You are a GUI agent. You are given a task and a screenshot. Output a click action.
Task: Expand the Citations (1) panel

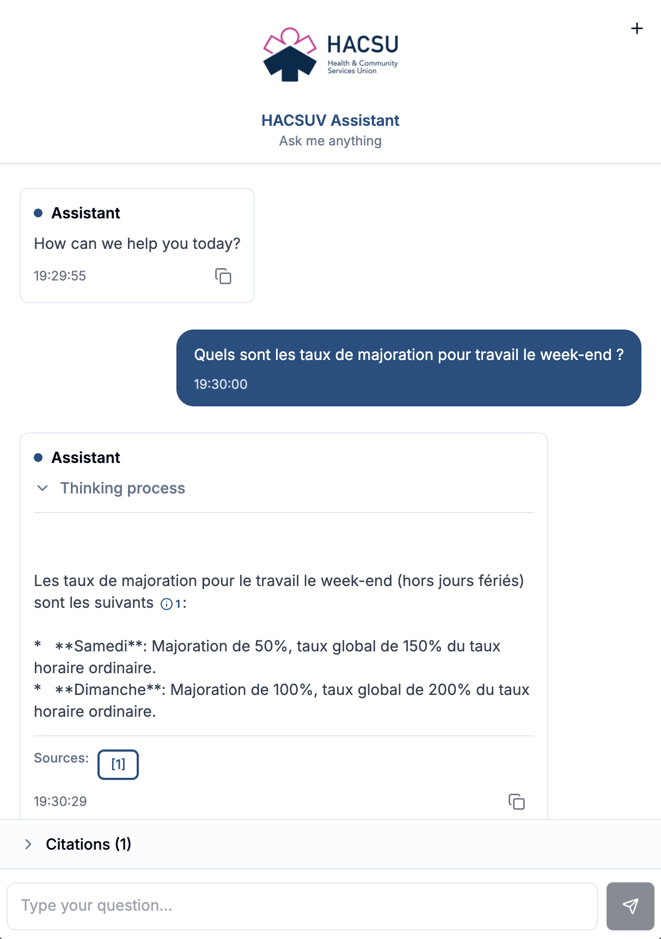click(89, 844)
